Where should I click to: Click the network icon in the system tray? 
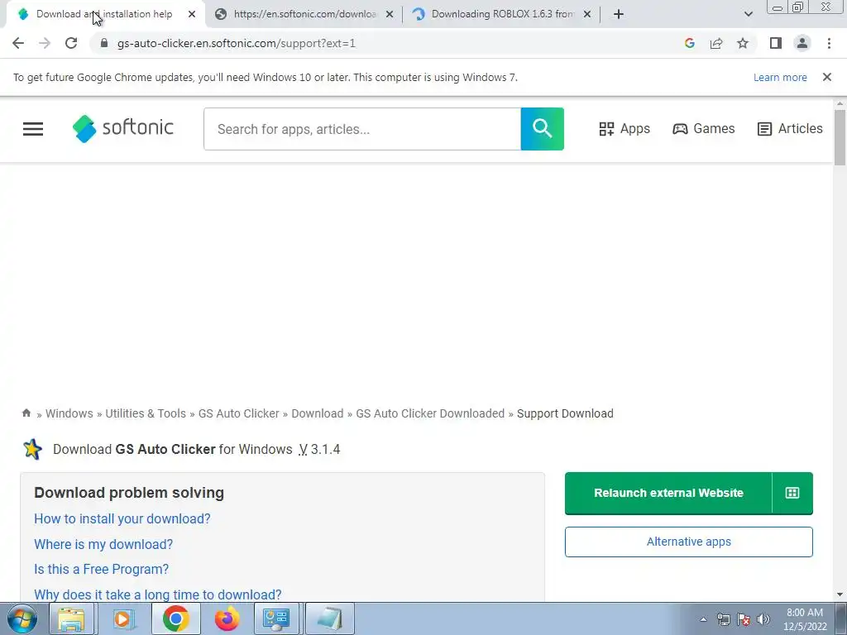pos(723,619)
